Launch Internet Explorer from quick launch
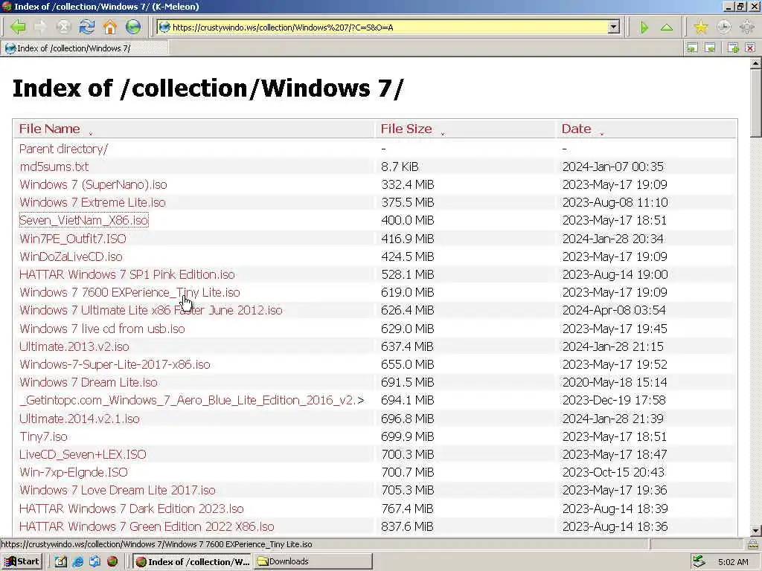 tap(77, 562)
